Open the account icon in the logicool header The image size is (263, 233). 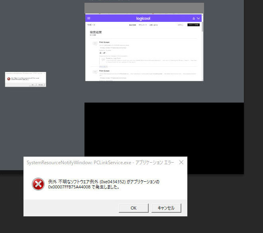(194, 18)
